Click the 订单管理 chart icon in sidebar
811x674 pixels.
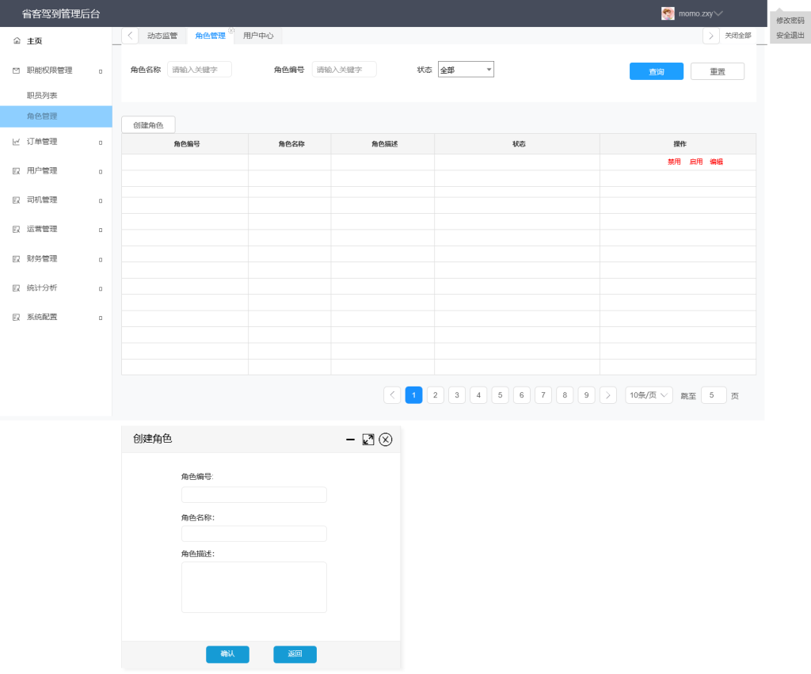click(17, 142)
